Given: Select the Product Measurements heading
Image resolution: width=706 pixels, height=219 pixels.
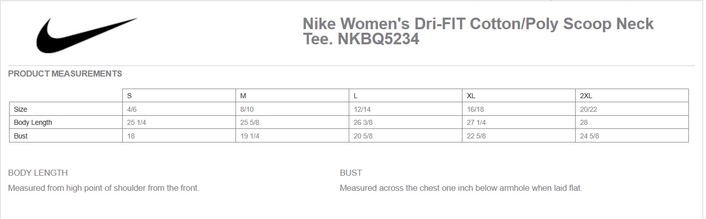Looking at the screenshot, I should click(65, 74).
